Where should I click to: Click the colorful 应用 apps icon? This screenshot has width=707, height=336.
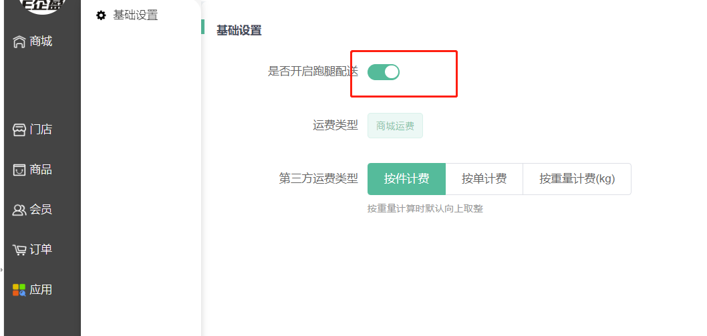click(19, 290)
